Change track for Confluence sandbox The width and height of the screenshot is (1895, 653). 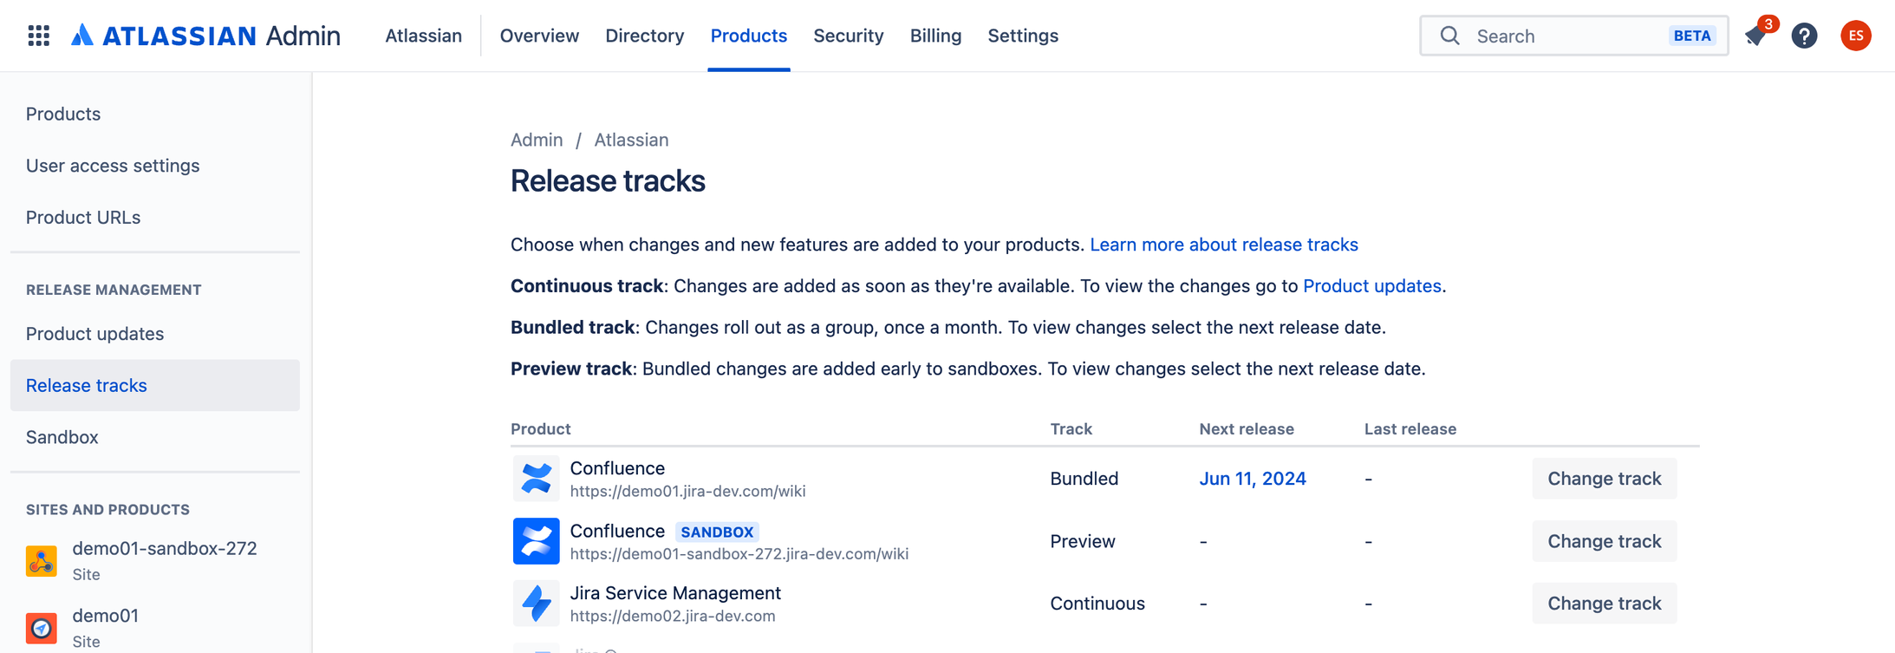click(x=1605, y=541)
